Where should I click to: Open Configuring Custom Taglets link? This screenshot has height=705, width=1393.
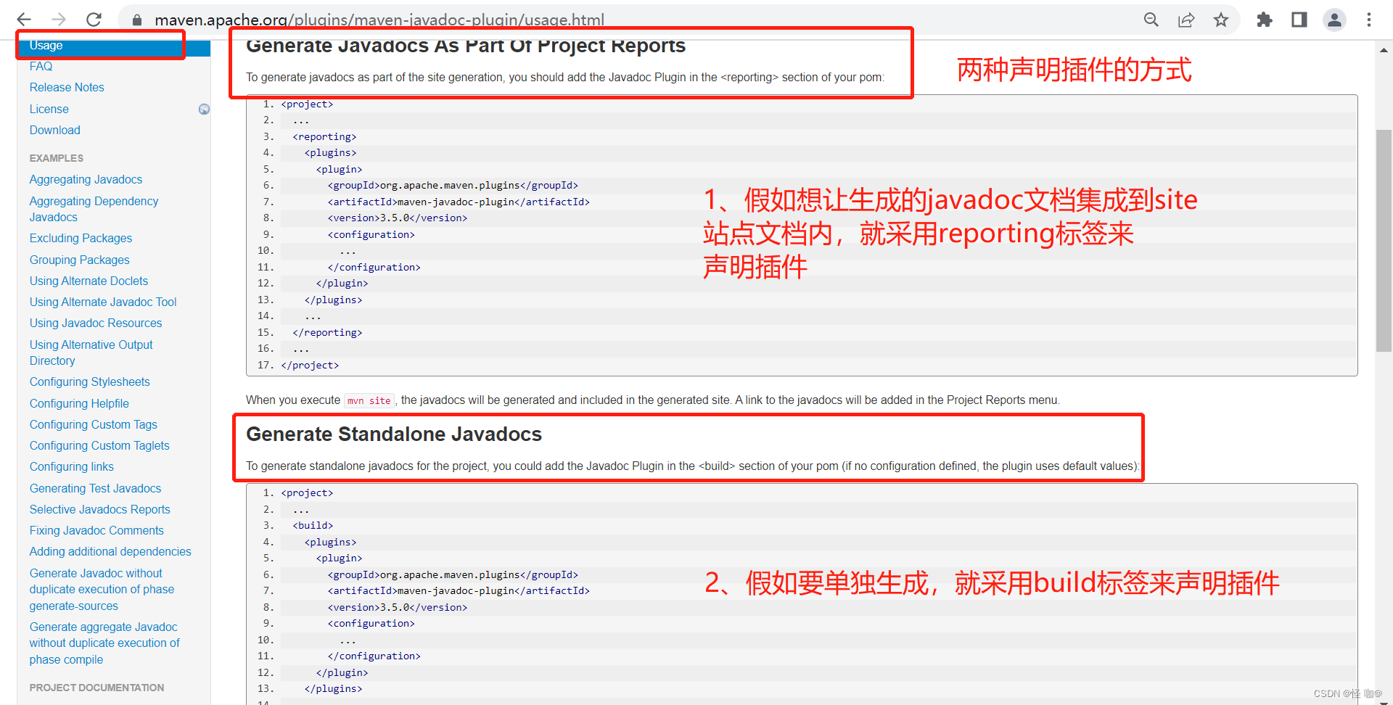coord(99,445)
